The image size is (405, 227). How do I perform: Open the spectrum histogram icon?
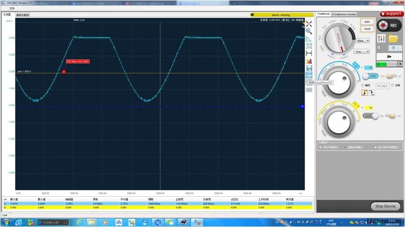coord(309,61)
